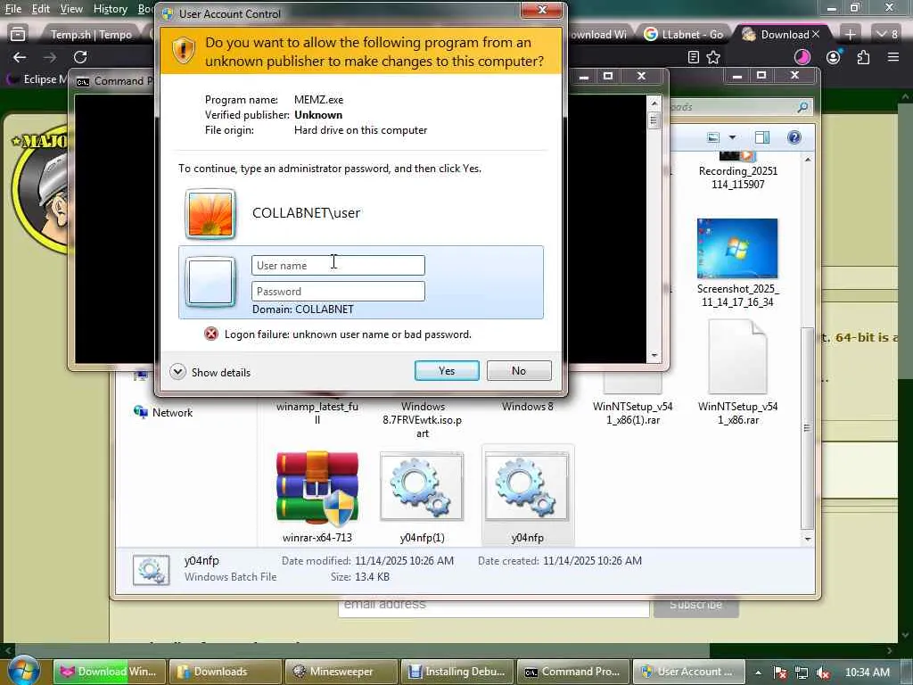Expand the Explorer view options dropdown arrow
This screenshot has height=685, width=913.
pos(733,137)
